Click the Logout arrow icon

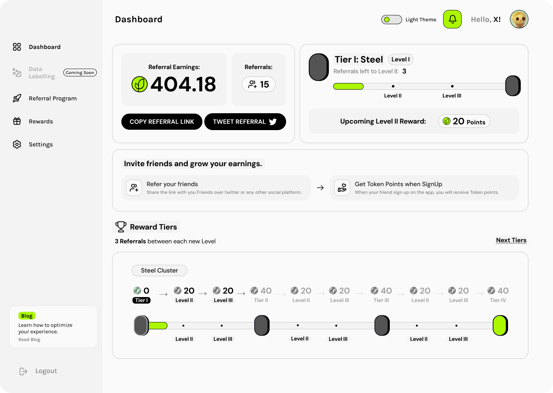point(23,371)
